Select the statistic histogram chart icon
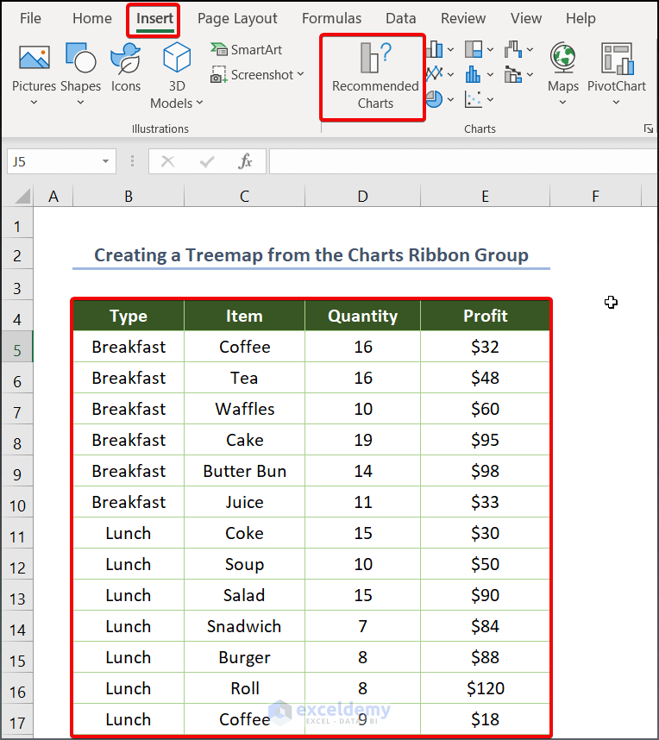Screen dimensions: 659x740 474,74
